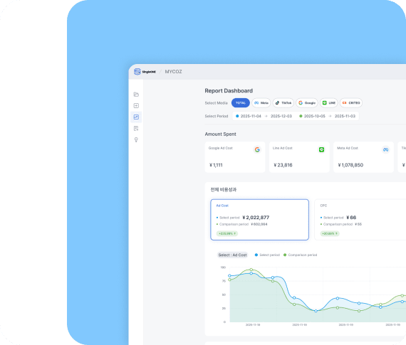Viewport: 406px width, 345px height.
Task: Click the document list sidebar icon
Action: point(136,128)
